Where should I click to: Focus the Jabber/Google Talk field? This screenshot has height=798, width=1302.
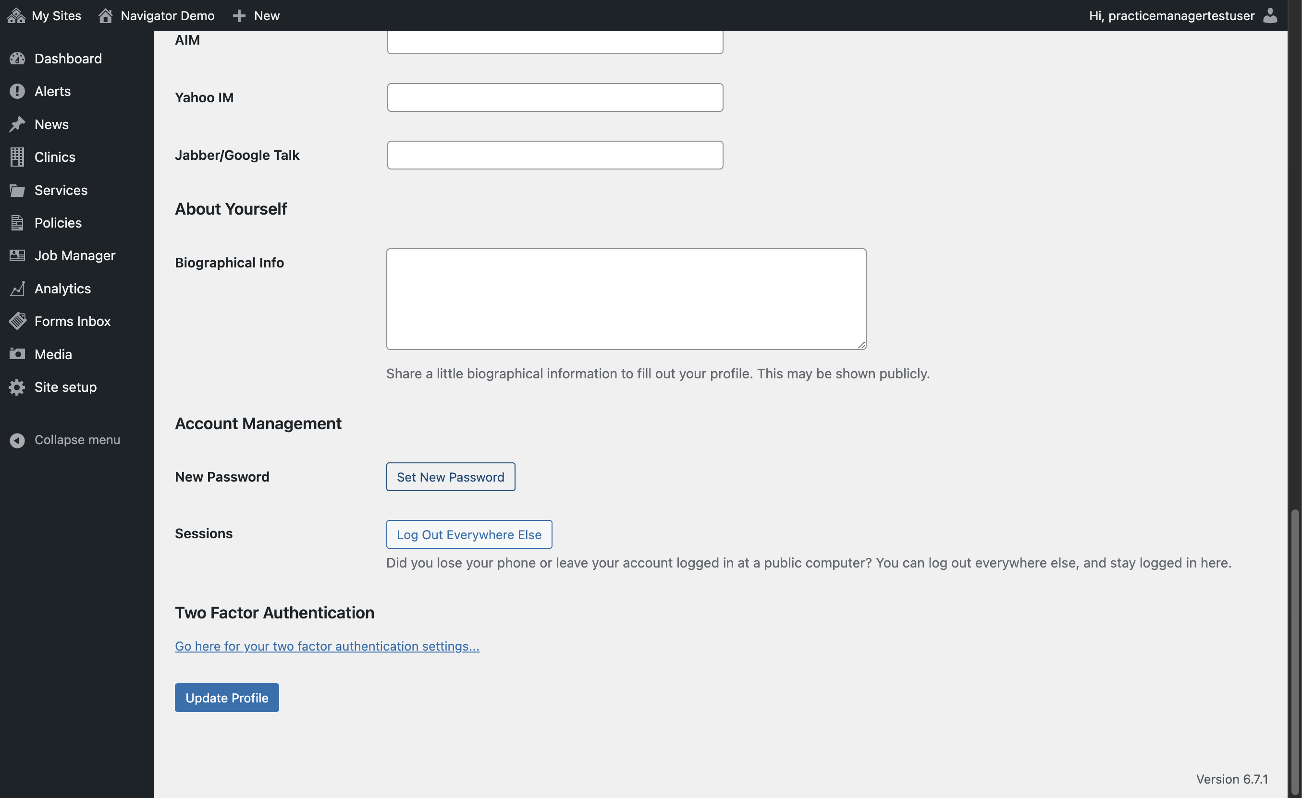click(555, 155)
